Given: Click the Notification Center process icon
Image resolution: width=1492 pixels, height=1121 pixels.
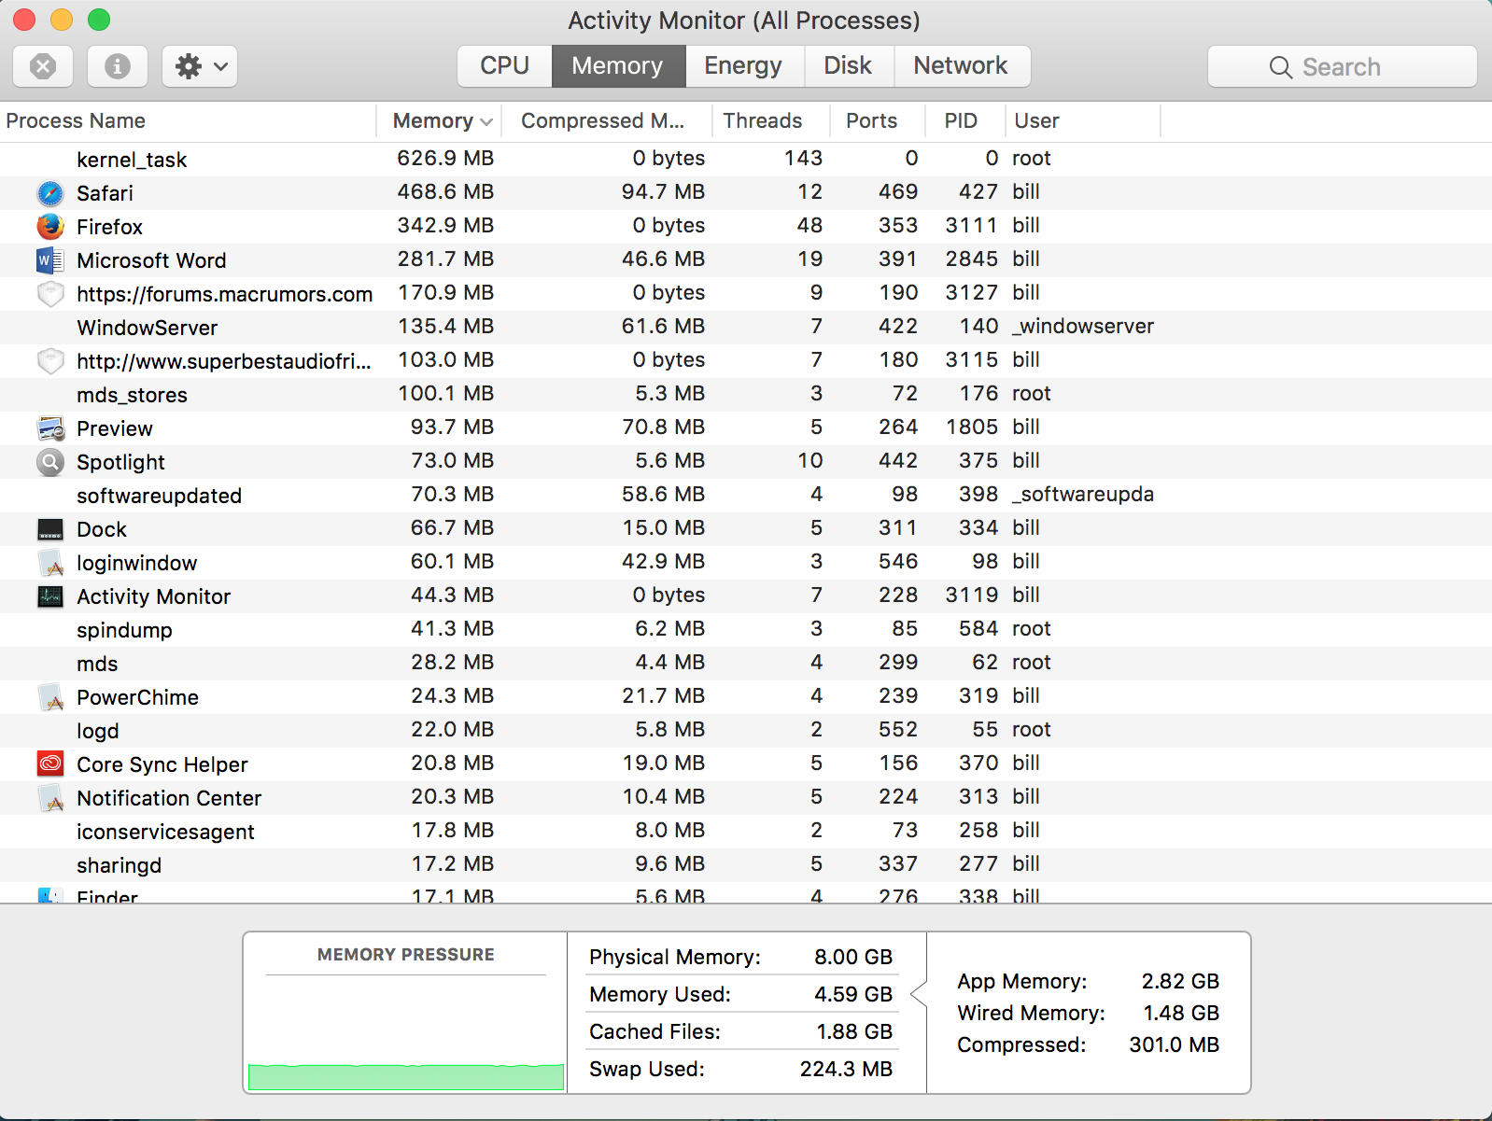Looking at the screenshot, I should (50, 798).
